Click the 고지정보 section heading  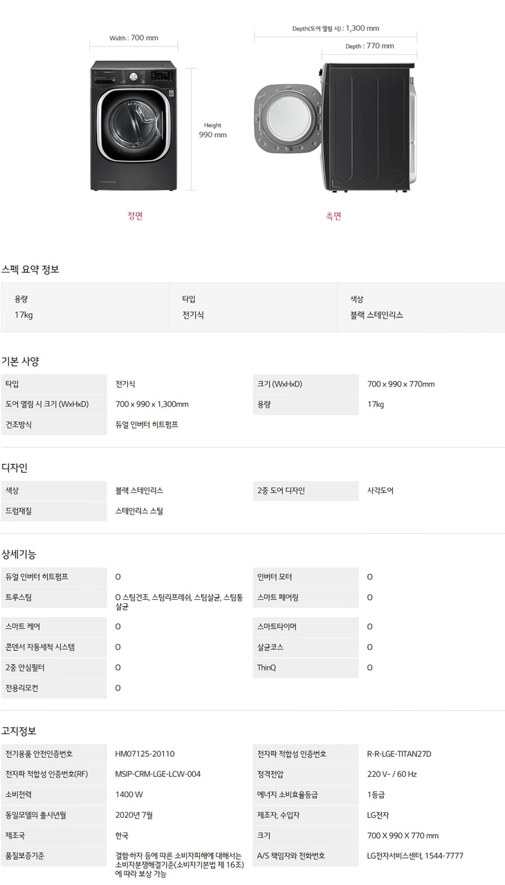click(x=19, y=731)
